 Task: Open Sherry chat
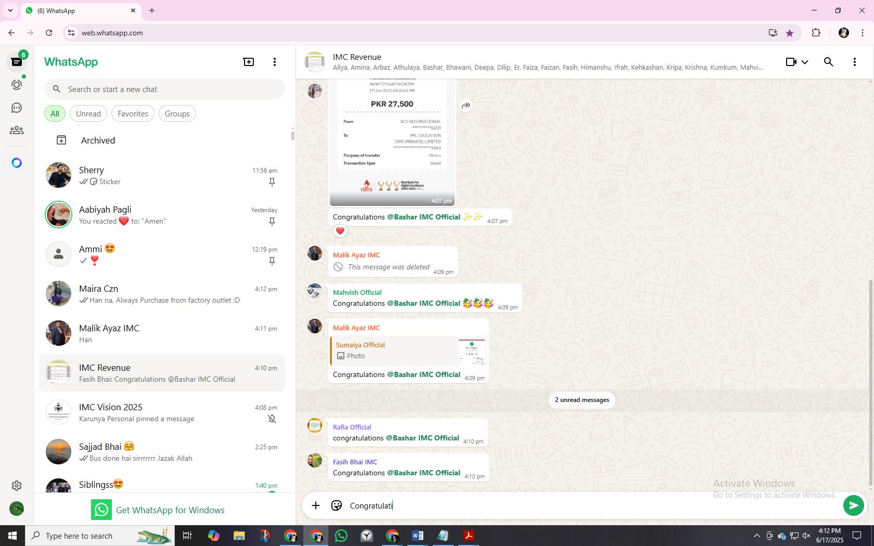(162, 176)
